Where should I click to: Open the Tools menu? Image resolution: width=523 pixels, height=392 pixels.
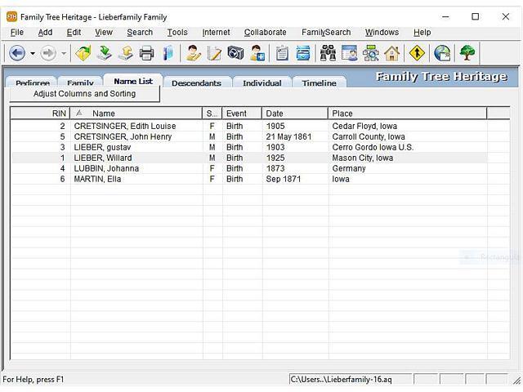pyautogui.click(x=177, y=33)
